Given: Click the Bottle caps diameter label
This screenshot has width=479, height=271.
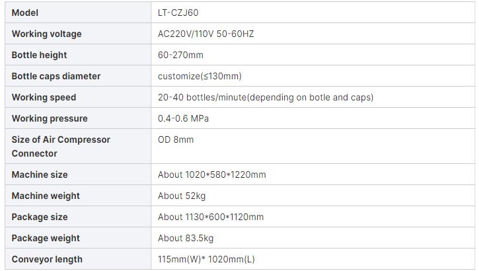Looking at the screenshot, I should 56,76.
